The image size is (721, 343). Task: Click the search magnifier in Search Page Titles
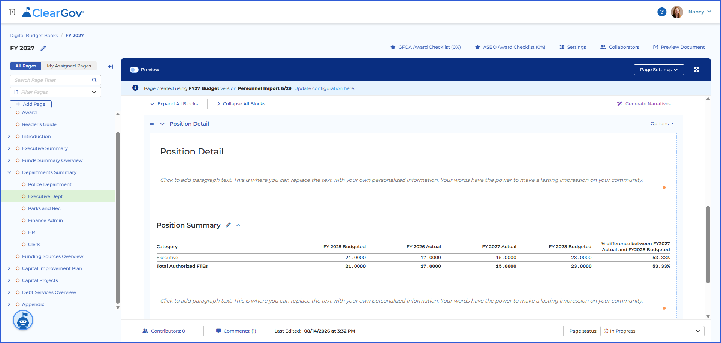[94, 80]
